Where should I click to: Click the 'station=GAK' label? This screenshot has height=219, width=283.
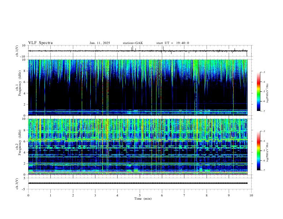[133, 43]
